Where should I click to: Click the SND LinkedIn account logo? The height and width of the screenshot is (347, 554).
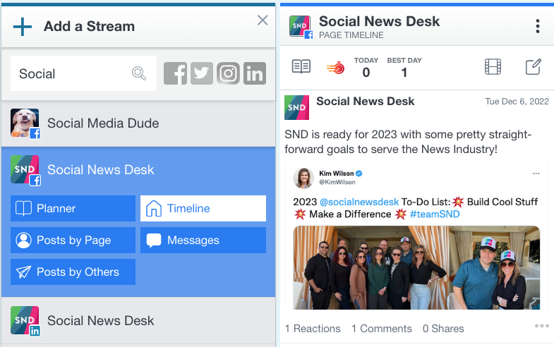coord(25,320)
